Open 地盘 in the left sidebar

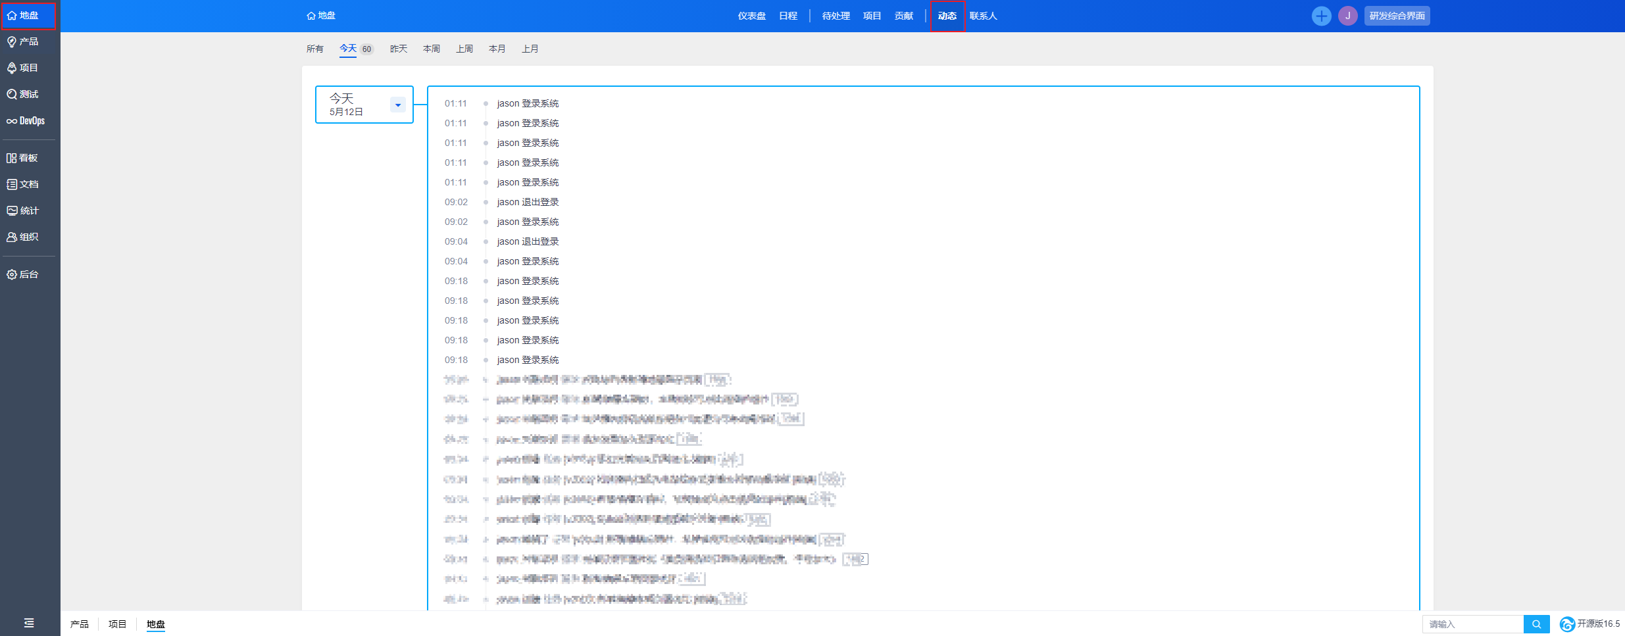coord(23,15)
